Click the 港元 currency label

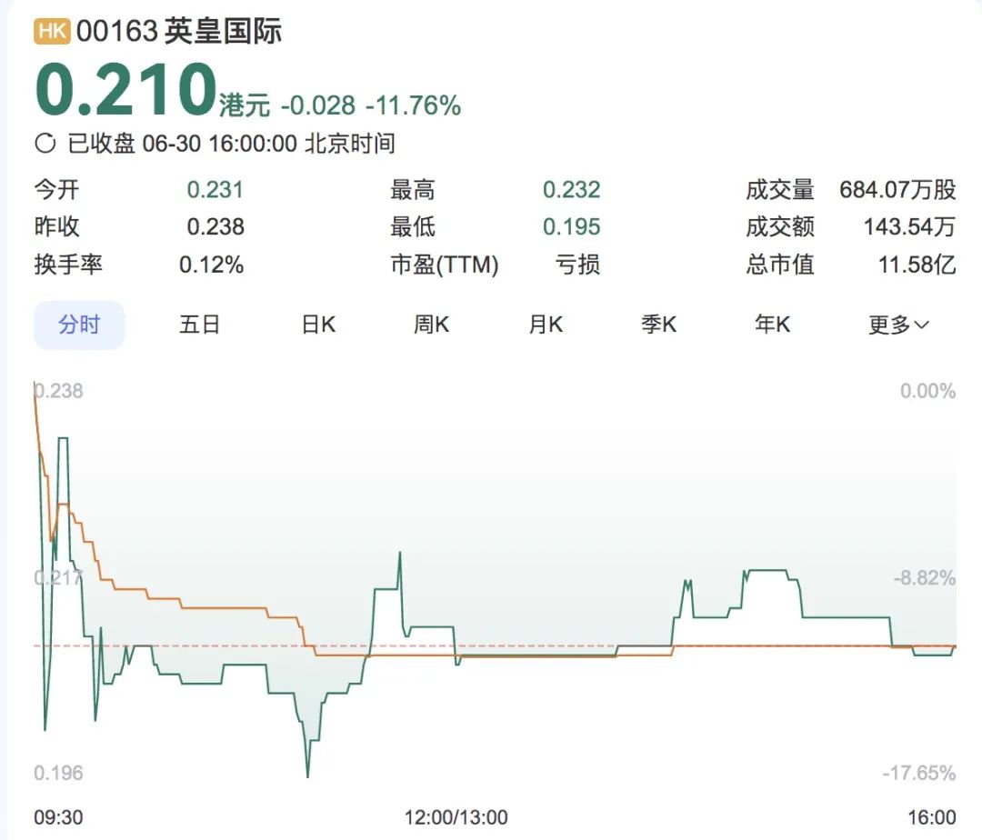coord(245,105)
